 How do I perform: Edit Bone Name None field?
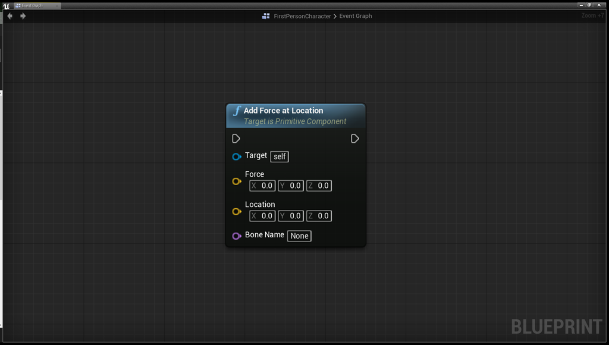[x=300, y=236]
